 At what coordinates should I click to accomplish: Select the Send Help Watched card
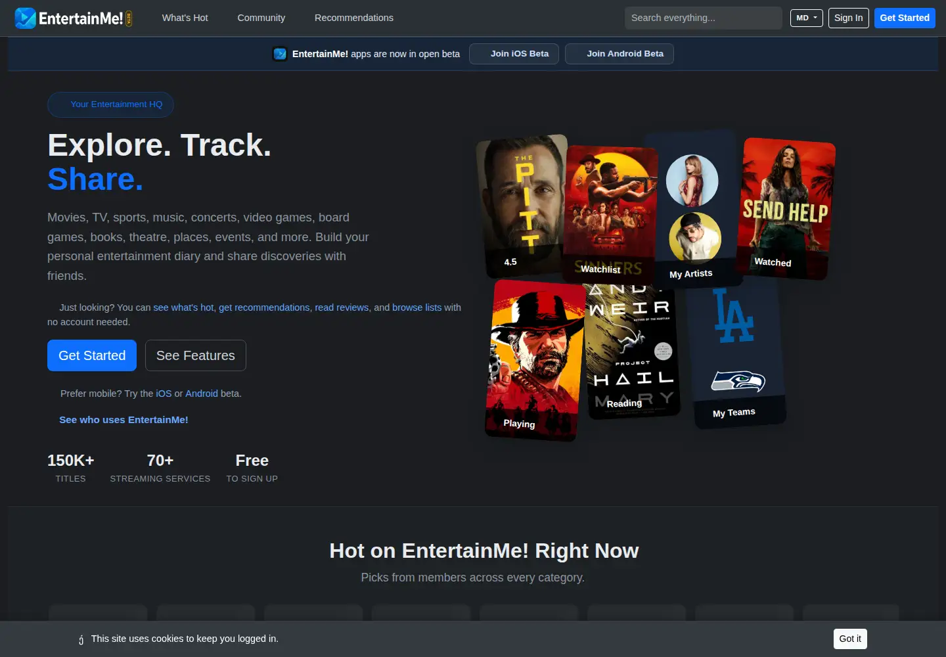coord(786,209)
